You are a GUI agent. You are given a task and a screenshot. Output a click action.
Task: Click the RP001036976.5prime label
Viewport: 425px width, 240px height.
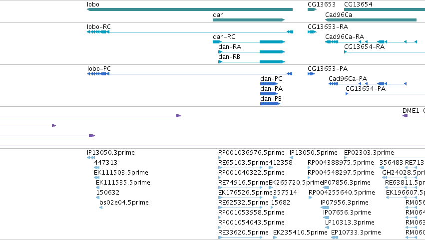[251, 153]
